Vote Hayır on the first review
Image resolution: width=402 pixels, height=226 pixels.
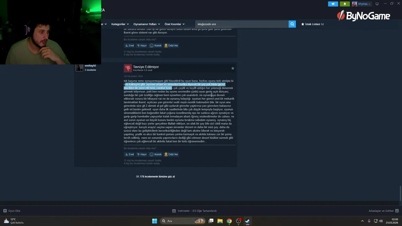coord(142,46)
